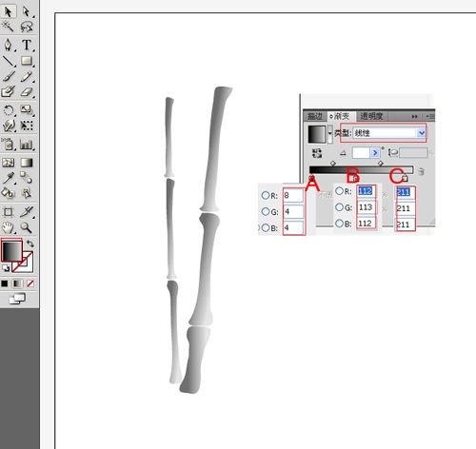This screenshot has width=476, height=449.
Task: Open the angle value dropdown arrow
Action: (x=375, y=153)
